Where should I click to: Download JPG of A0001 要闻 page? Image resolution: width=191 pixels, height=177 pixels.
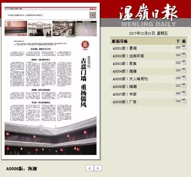[x=178, y=48]
